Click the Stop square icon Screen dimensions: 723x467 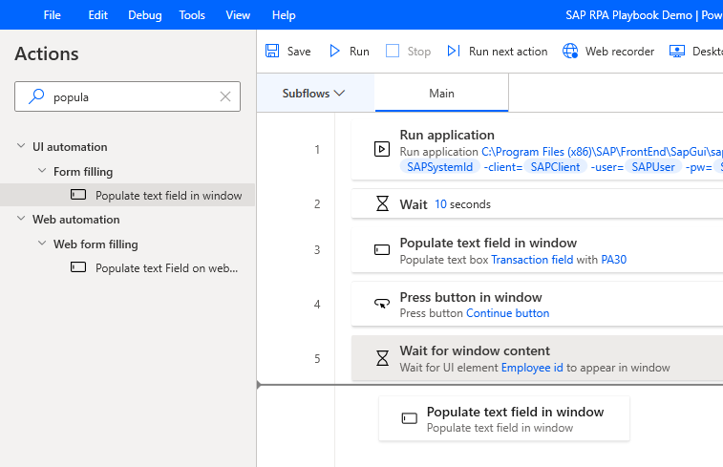393,51
